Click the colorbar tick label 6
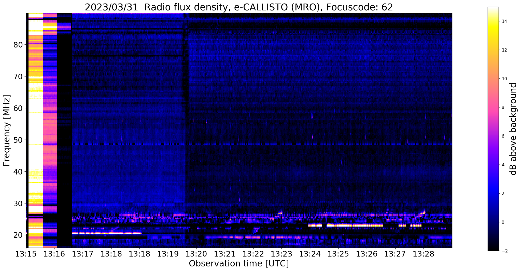 coord(503,136)
